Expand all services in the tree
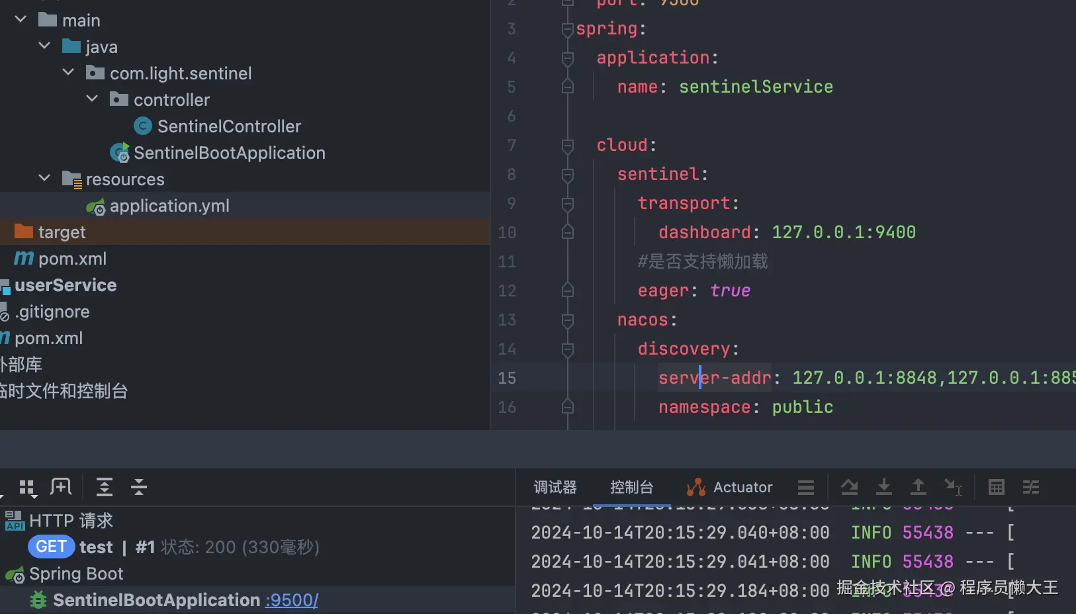Image resolution: width=1076 pixels, height=614 pixels. tap(105, 488)
